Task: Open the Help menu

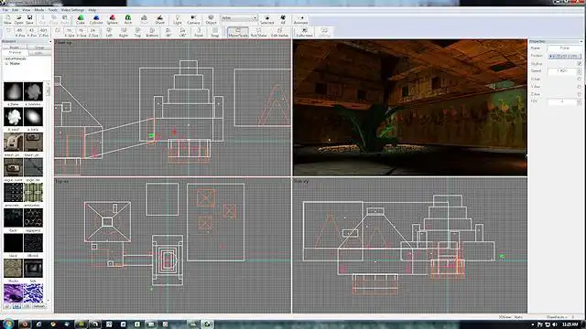Action: pos(92,10)
